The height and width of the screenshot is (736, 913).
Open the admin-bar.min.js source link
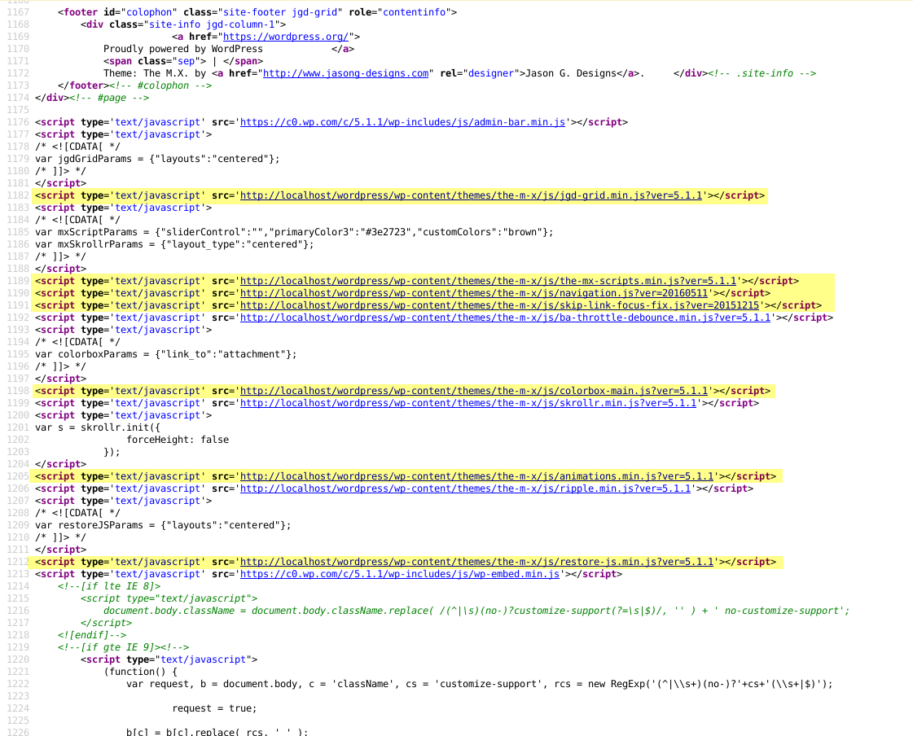(x=402, y=122)
